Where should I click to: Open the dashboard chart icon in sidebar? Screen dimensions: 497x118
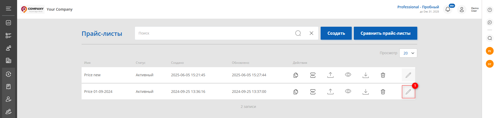point(9,23)
